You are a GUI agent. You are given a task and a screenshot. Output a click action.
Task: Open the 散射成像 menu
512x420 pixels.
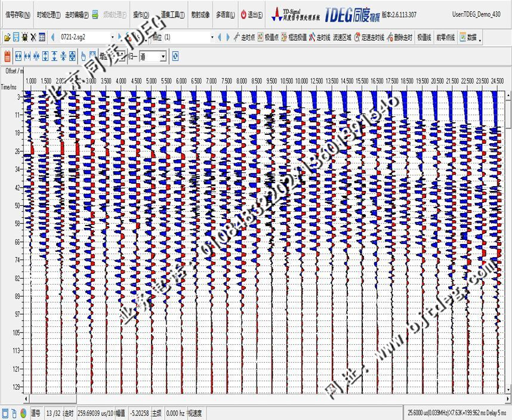[200, 15]
